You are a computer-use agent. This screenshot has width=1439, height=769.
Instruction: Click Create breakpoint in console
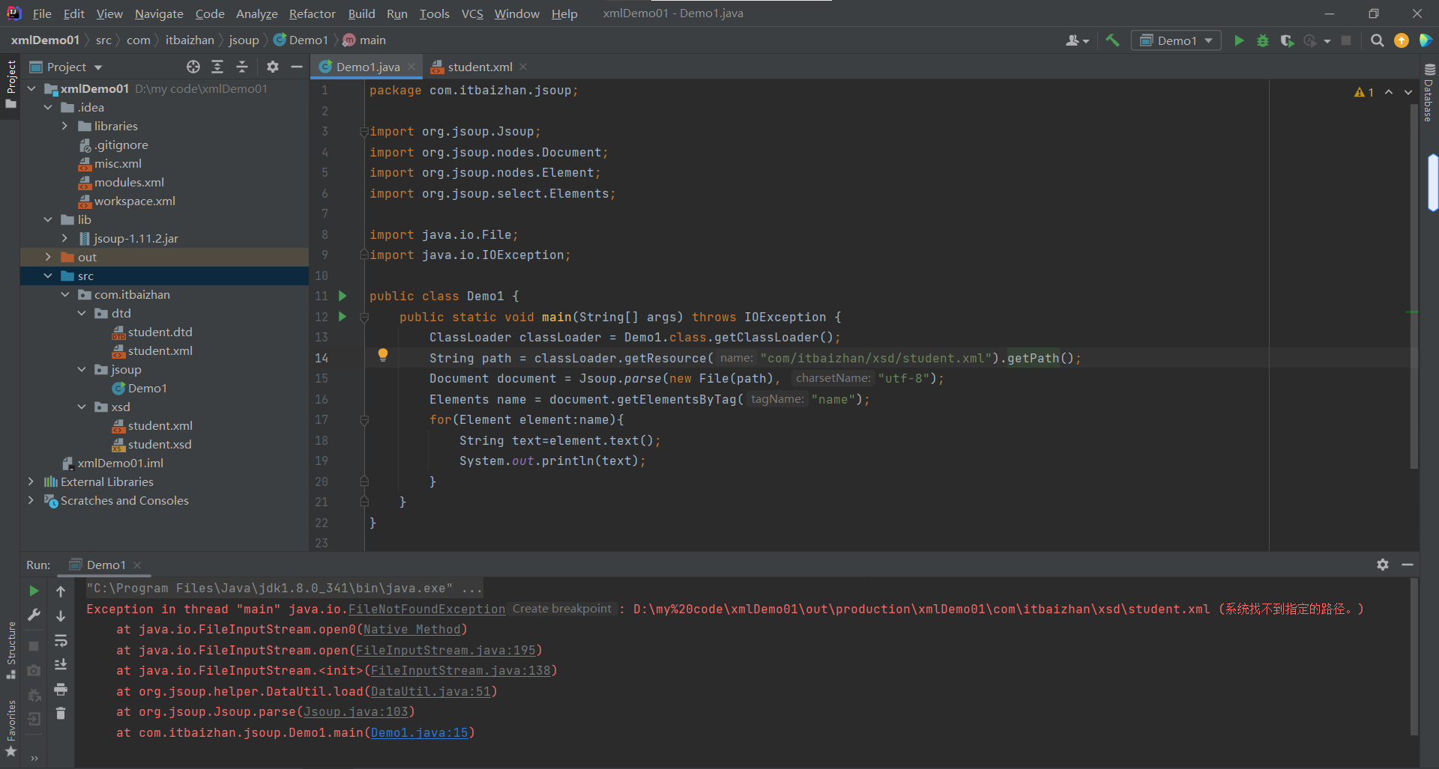(562, 609)
